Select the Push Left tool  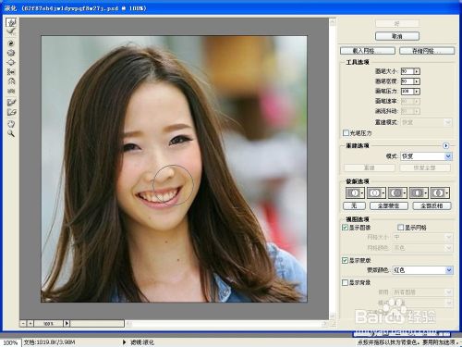click(11, 72)
